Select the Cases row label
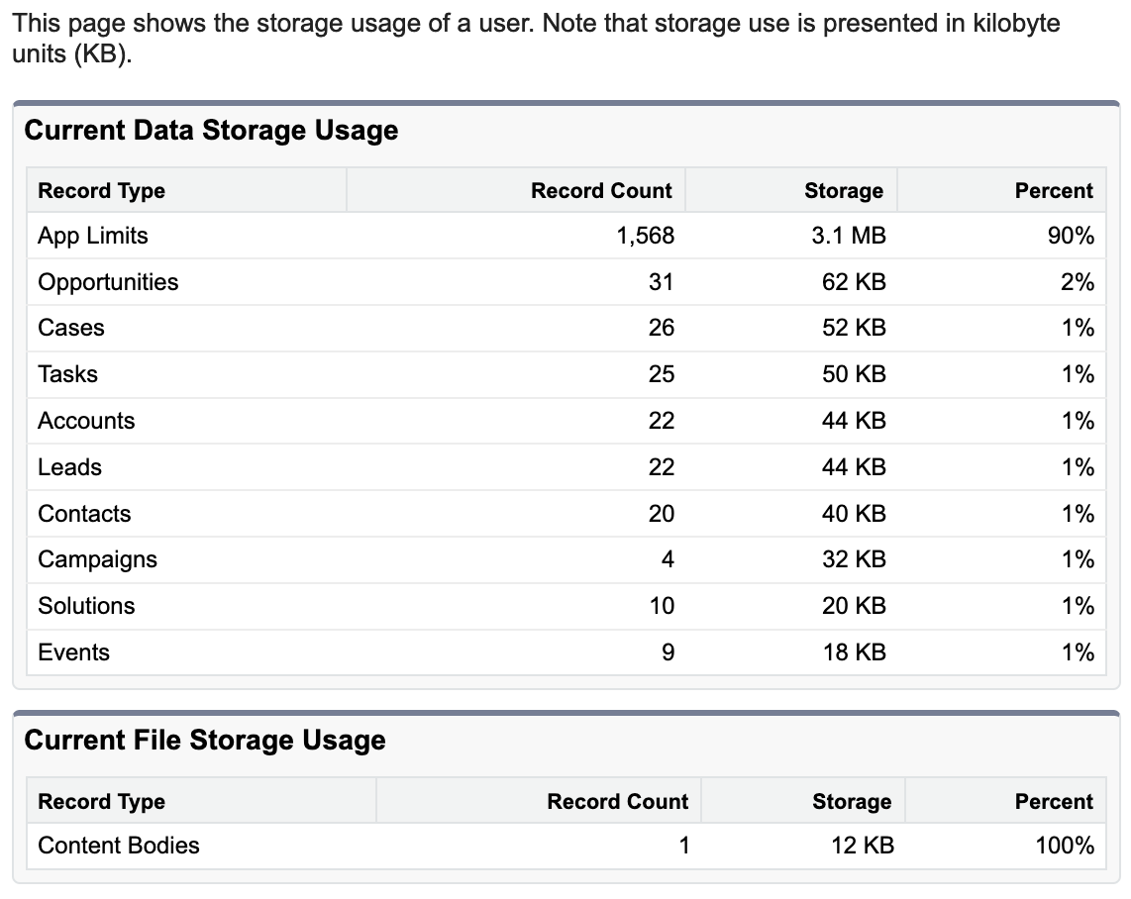Image resolution: width=1131 pixels, height=899 pixels. 71,328
